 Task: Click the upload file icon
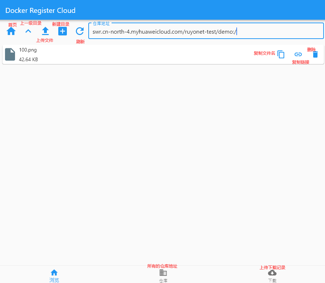[x=45, y=31]
